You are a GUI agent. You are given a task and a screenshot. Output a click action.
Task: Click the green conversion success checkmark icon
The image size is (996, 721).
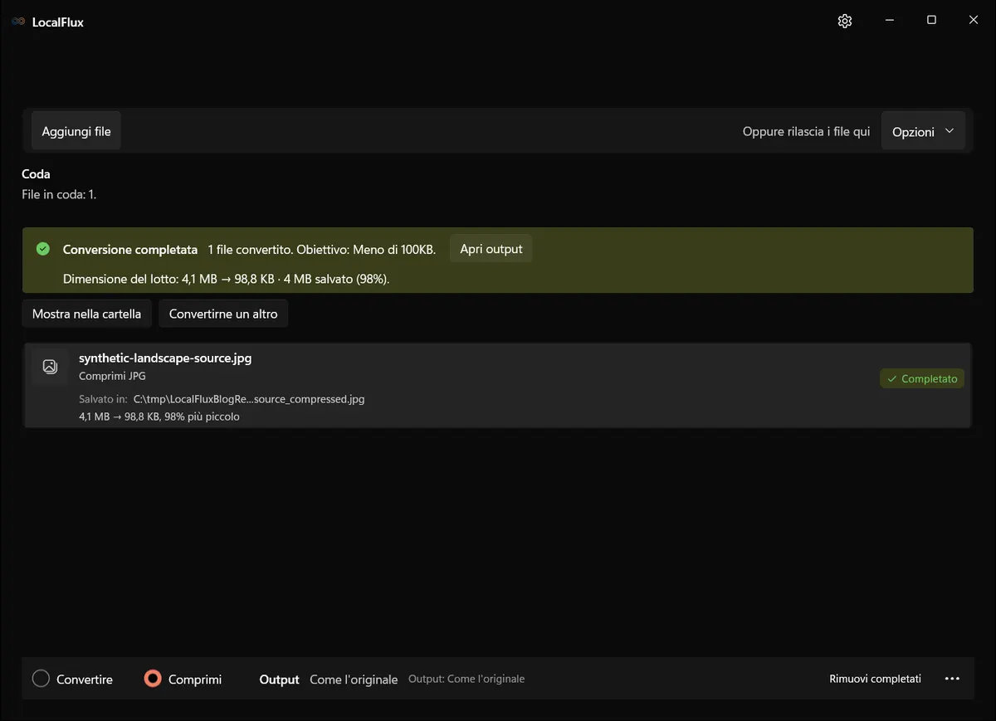pyautogui.click(x=43, y=249)
